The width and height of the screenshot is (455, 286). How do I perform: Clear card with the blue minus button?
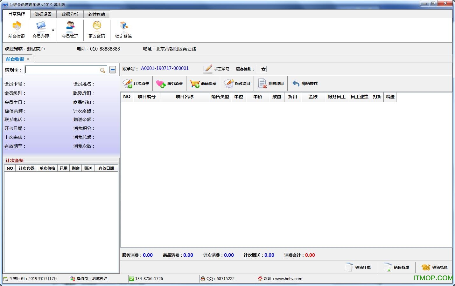coord(113,70)
